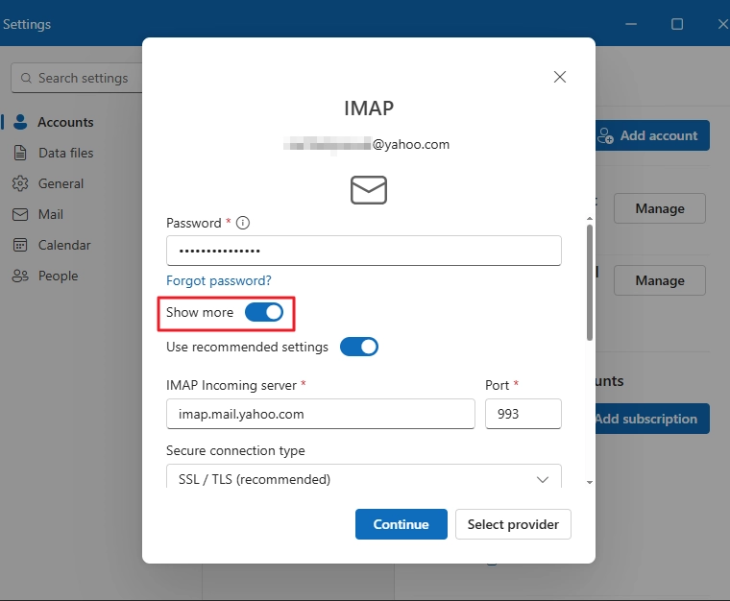The width and height of the screenshot is (730, 601).
Task: Click the Search settings box
Action: click(77, 78)
